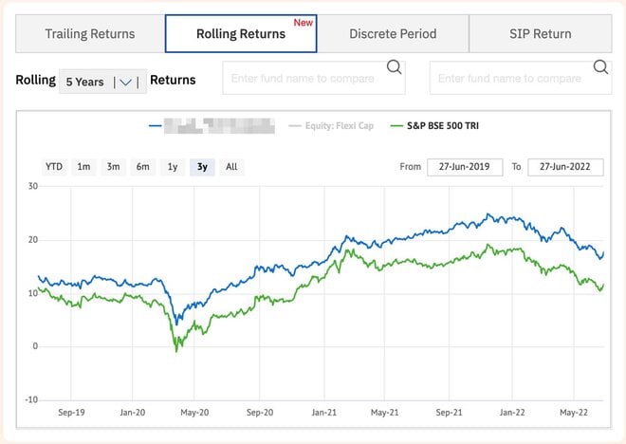Click the search icon in first compare field
The height and width of the screenshot is (444, 626).
point(394,66)
